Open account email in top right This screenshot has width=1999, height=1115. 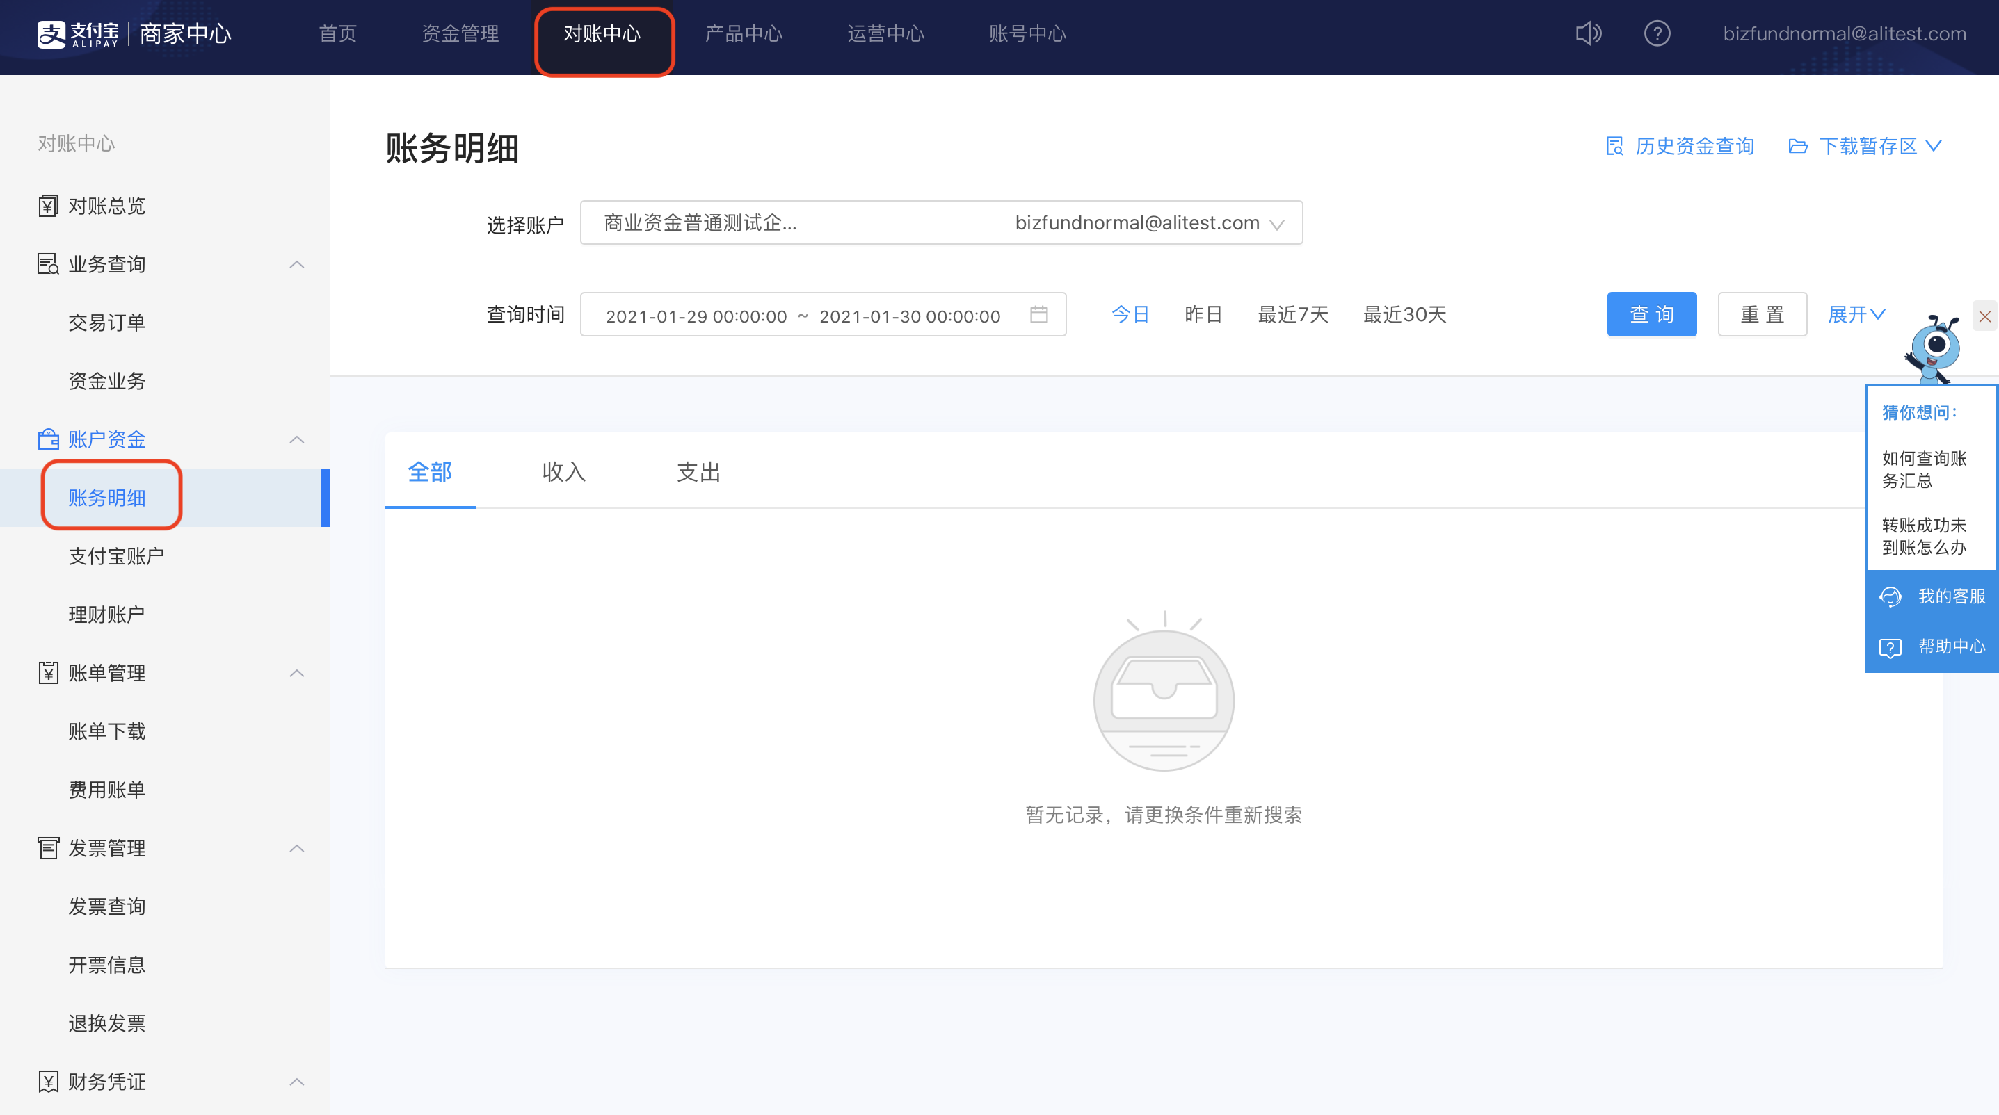point(1845,33)
